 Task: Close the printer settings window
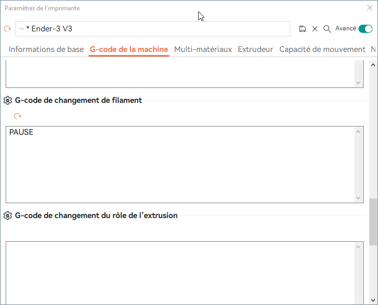[370, 8]
